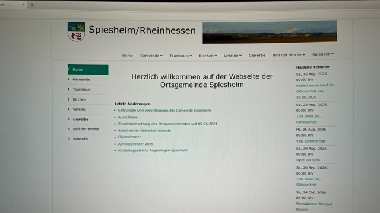Open a new browser tab with plus icon
Image resolution: width=380 pixels, height=213 pixels.
32,5
